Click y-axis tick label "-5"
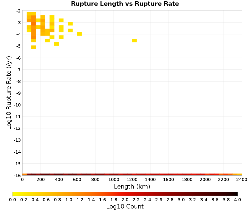The height and width of the screenshot is (212, 250). (x=18, y=46)
